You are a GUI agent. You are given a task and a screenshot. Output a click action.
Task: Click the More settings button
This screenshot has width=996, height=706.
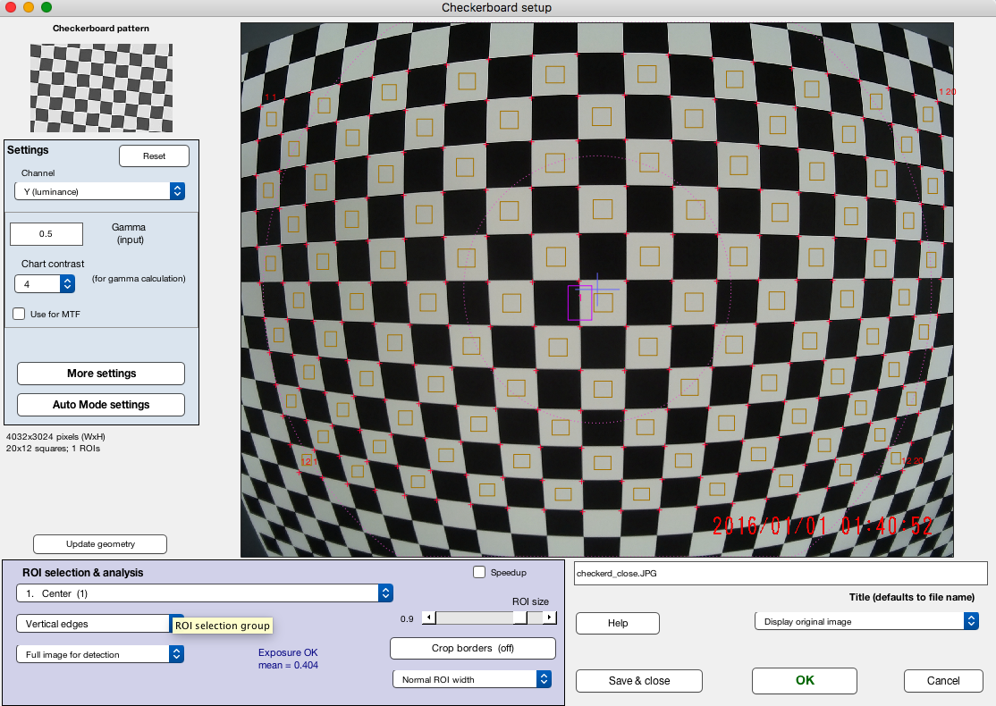click(101, 374)
